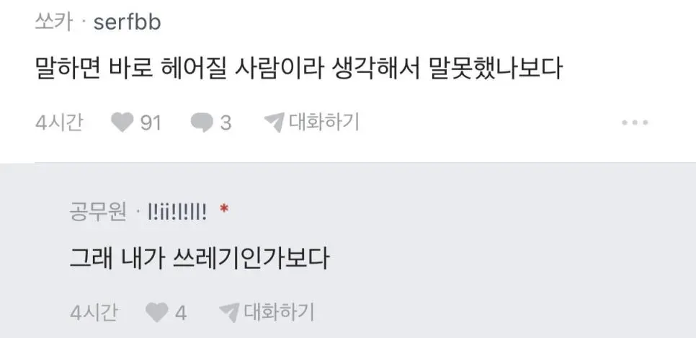Like the 공무원 reply with its heart icon
Viewport: 696px width, 338px height.
[x=157, y=313]
